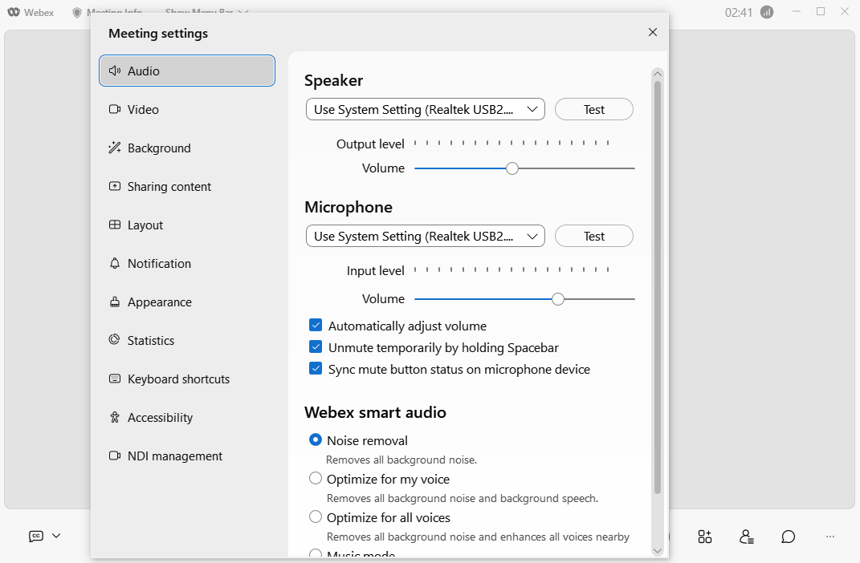Click the signal strength icon near timer

coord(766,12)
